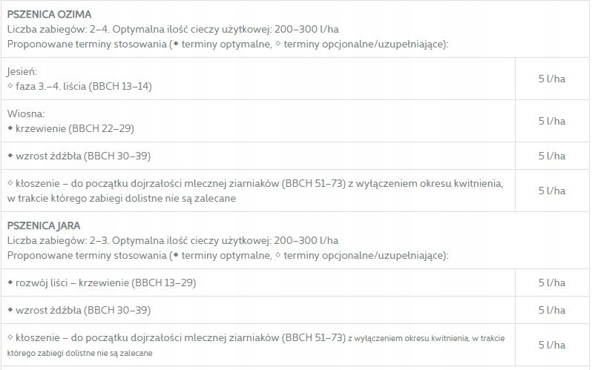This screenshot has width=592, height=370.
Task: Click the 5 l/ha dose for "krzewienie (BBCH 22–29)"
Action: (x=552, y=121)
